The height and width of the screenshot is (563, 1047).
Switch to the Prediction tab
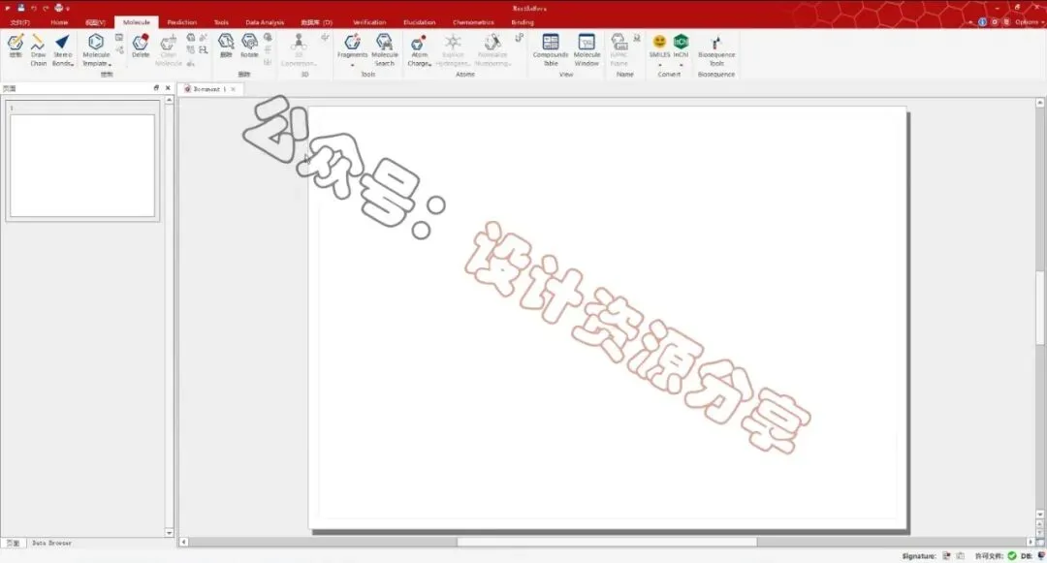click(x=181, y=22)
